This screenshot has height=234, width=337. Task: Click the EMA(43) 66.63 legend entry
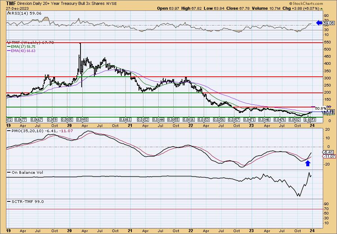(24, 51)
